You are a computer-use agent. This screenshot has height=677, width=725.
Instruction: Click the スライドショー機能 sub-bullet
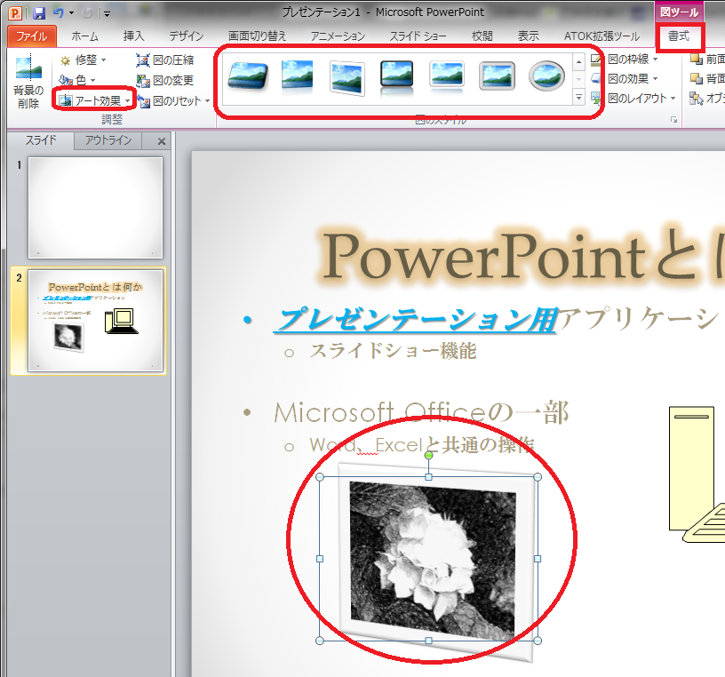393,351
